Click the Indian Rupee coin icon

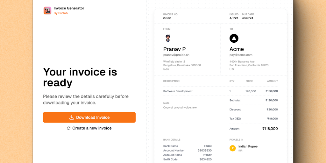tap(233, 148)
